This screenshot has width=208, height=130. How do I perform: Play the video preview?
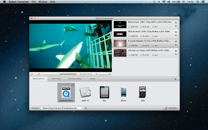tap(32, 74)
